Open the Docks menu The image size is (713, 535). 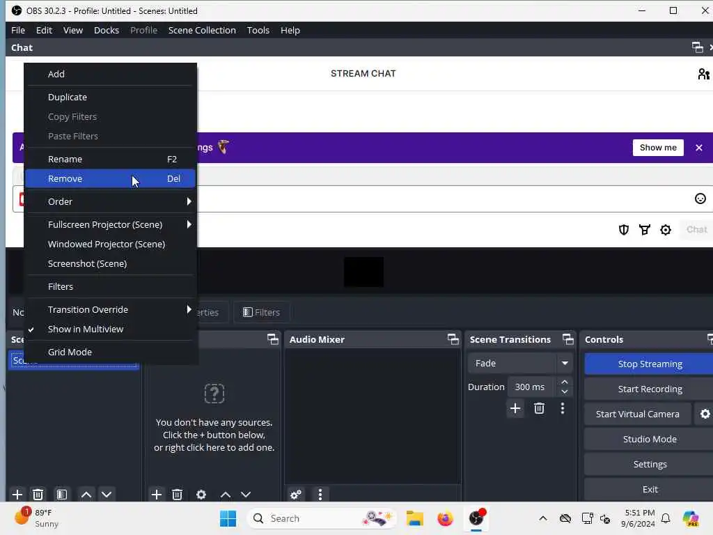[x=107, y=30]
